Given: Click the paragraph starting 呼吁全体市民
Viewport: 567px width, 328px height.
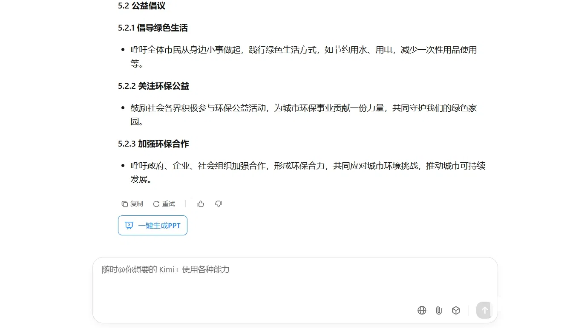Looking at the screenshot, I should (x=304, y=57).
